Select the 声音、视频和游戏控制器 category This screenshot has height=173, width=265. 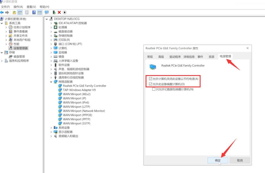pos(74,69)
